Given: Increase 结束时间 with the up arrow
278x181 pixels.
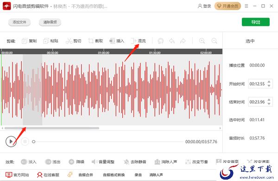Looking at the screenshot, I should (269, 100).
